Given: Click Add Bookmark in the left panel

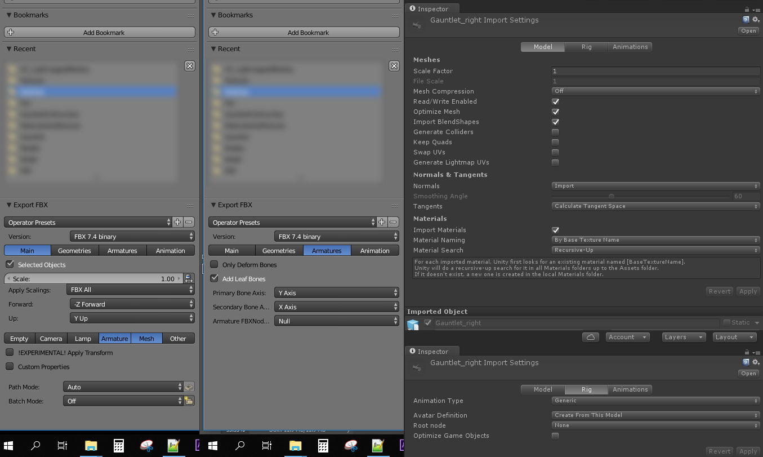Looking at the screenshot, I should tap(100, 32).
